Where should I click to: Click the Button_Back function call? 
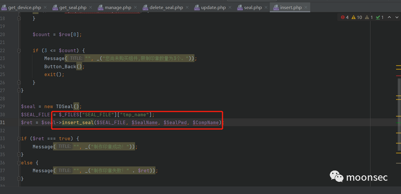click(x=60, y=66)
